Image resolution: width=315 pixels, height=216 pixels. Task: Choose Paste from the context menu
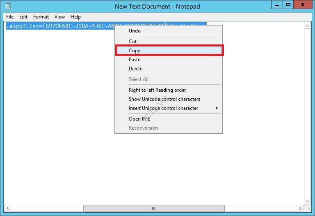coord(135,60)
